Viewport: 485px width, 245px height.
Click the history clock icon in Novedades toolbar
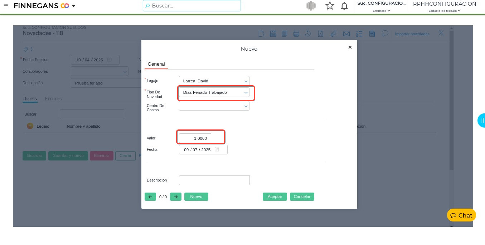click(x=308, y=34)
